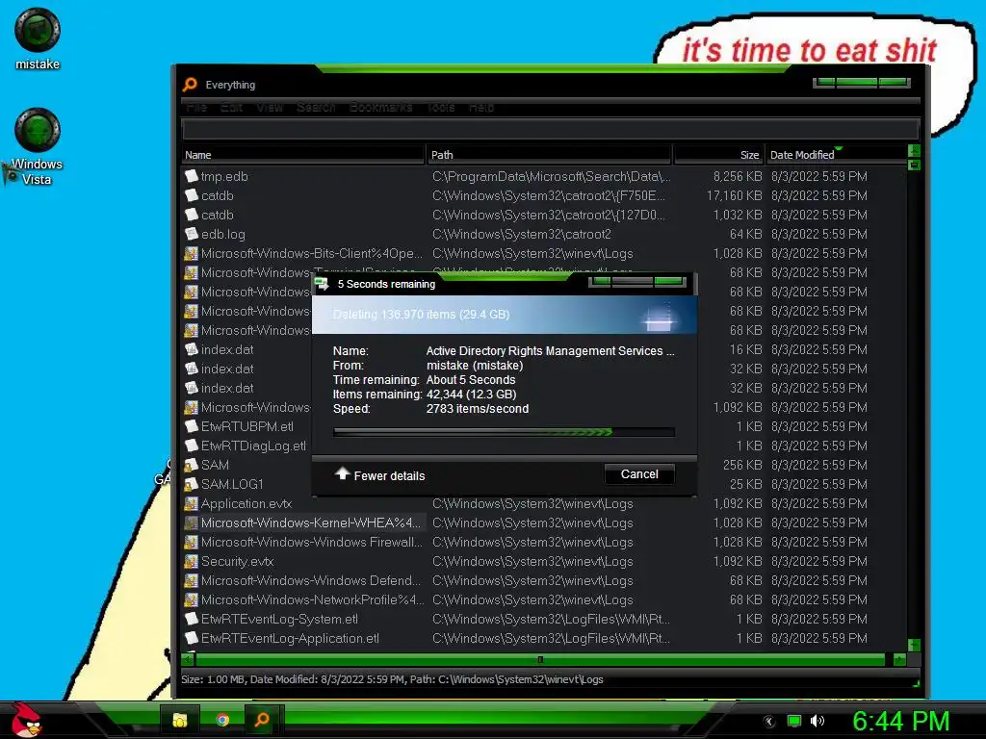Click the network monitor tray icon
This screenshot has height=739, width=986.
tap(794, 721)
